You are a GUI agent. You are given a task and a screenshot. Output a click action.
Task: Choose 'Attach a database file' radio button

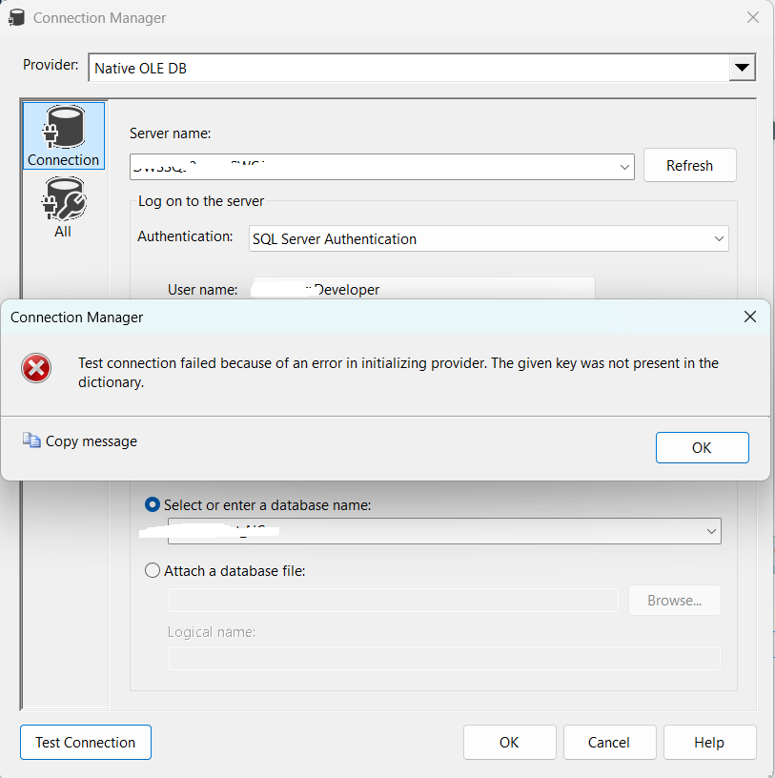click(153, 570)
